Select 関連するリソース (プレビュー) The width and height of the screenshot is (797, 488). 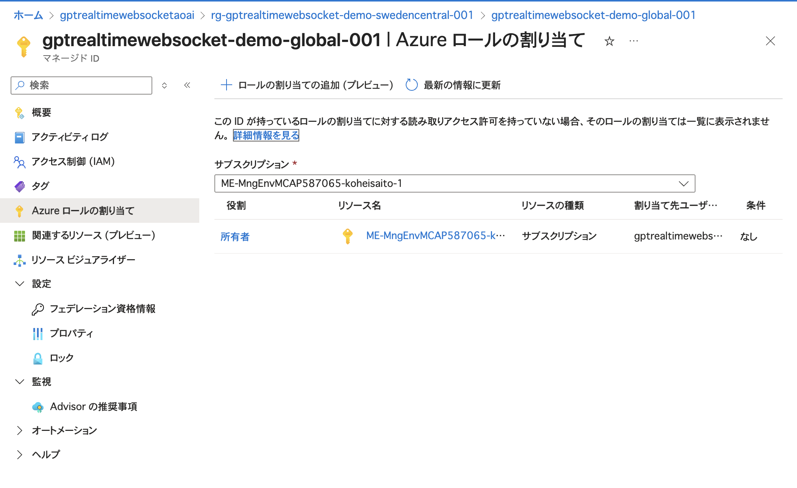(94, 235)
